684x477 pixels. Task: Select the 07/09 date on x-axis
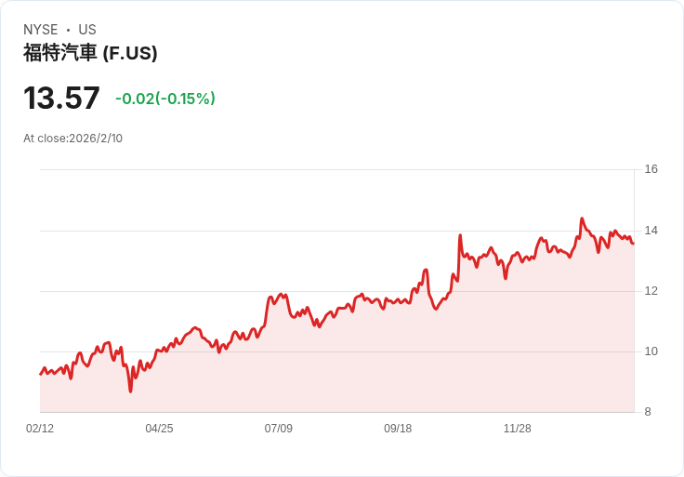[x=278, y=429]
